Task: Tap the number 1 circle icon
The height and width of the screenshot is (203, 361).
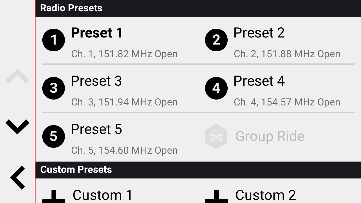Action: click(x=54, y=40)
